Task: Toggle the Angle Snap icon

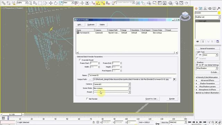Action: [x=98, y=3]
